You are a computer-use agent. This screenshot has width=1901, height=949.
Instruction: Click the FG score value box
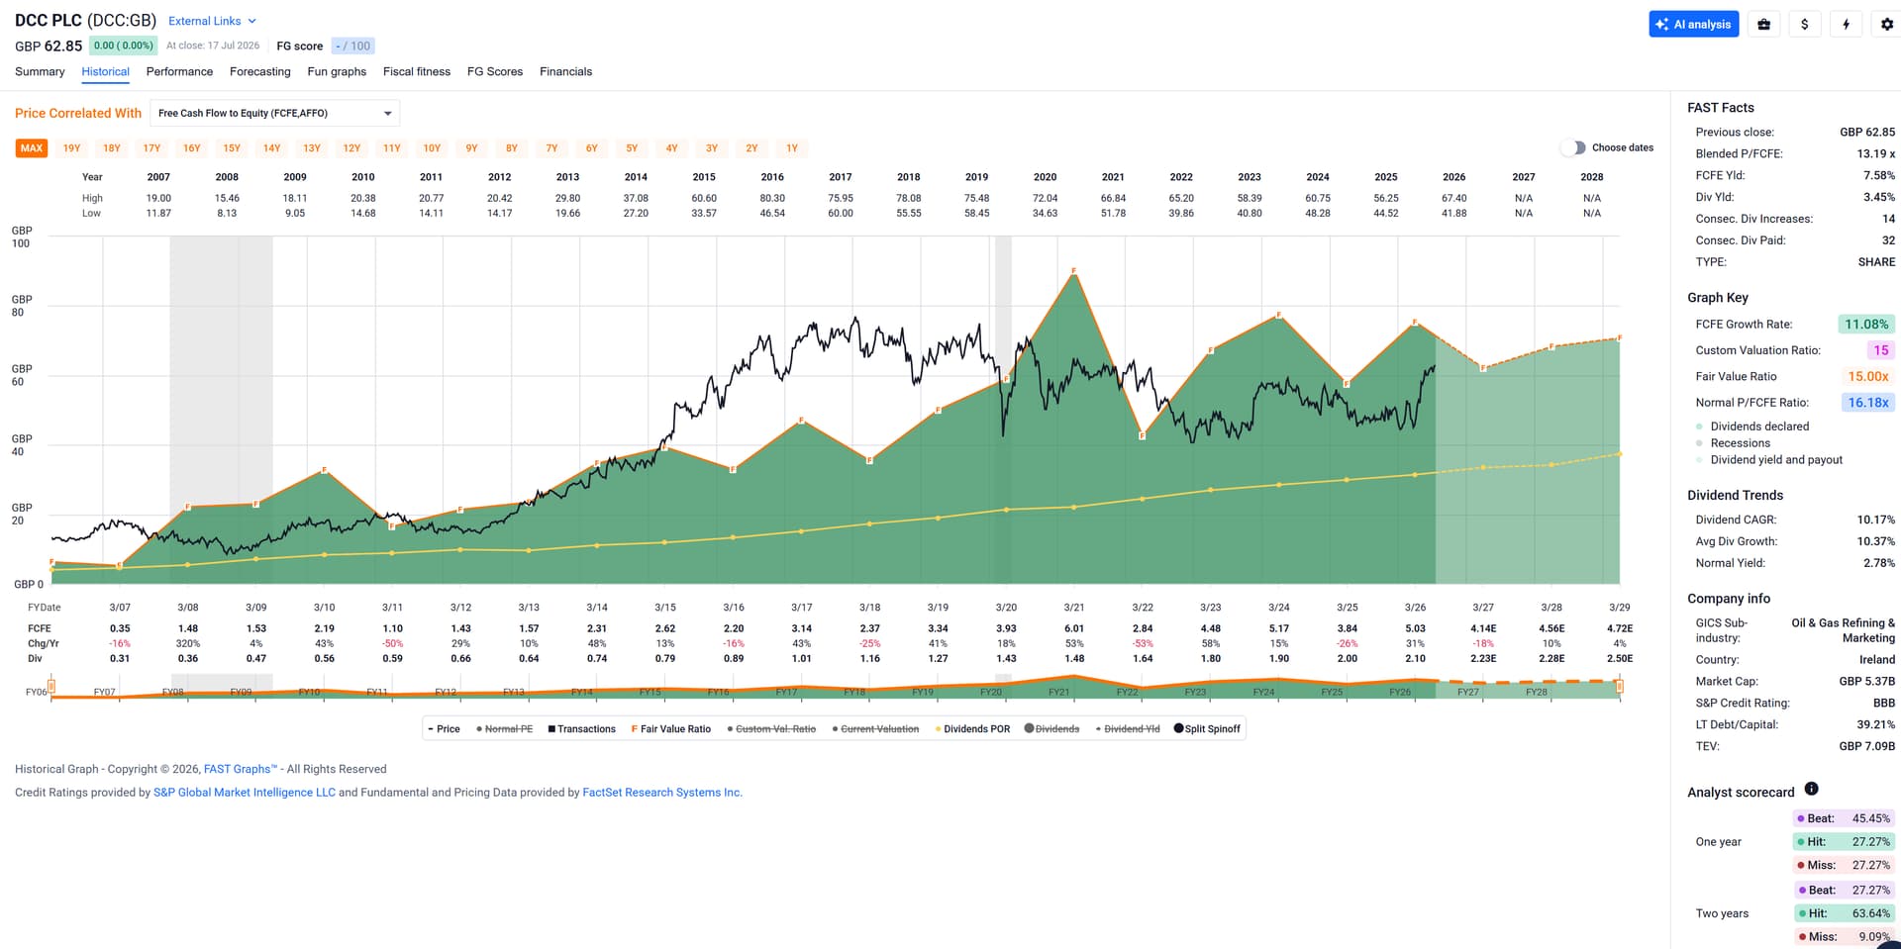point(352,46)
